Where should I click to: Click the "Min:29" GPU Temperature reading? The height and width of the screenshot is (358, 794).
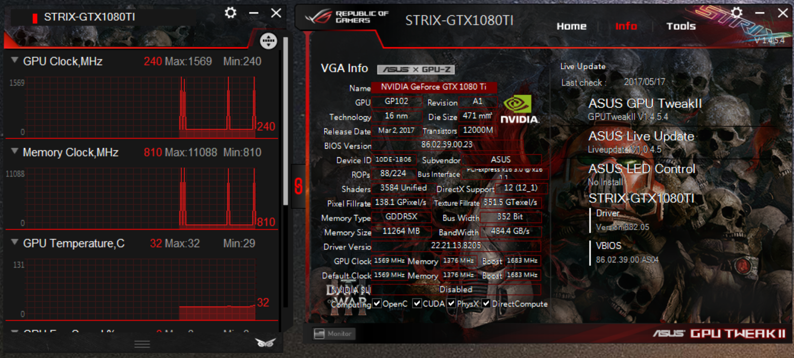(x=239, y=243)
